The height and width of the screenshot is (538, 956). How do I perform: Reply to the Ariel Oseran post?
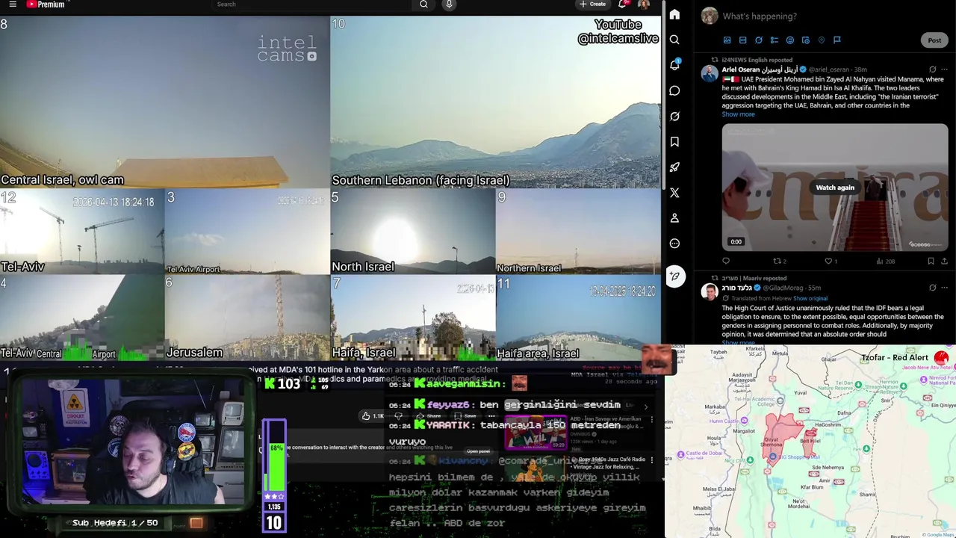click(x=726, y=261)
